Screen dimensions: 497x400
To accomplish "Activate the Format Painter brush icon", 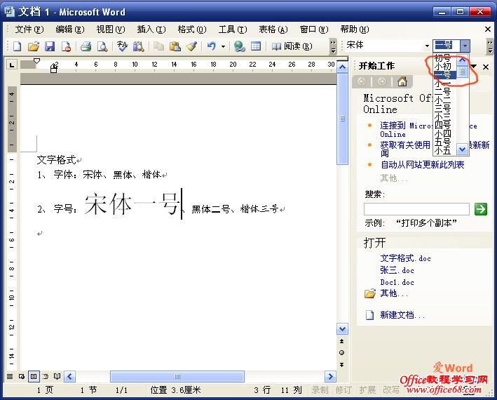I will [x=191, y=46].
